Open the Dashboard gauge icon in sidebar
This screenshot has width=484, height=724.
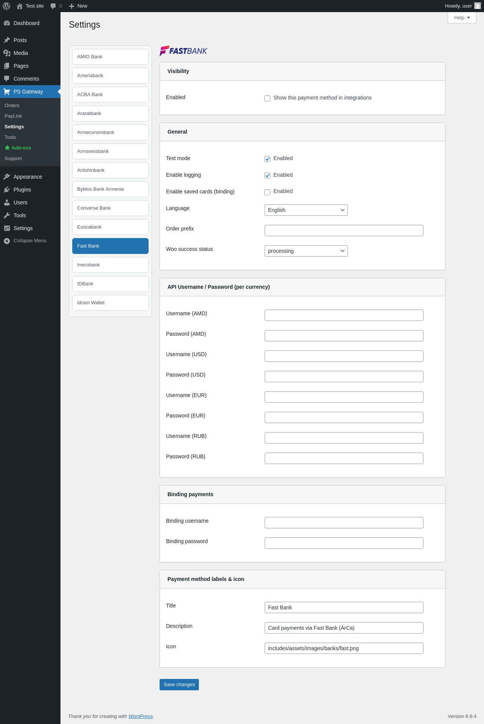pos(7,23)
